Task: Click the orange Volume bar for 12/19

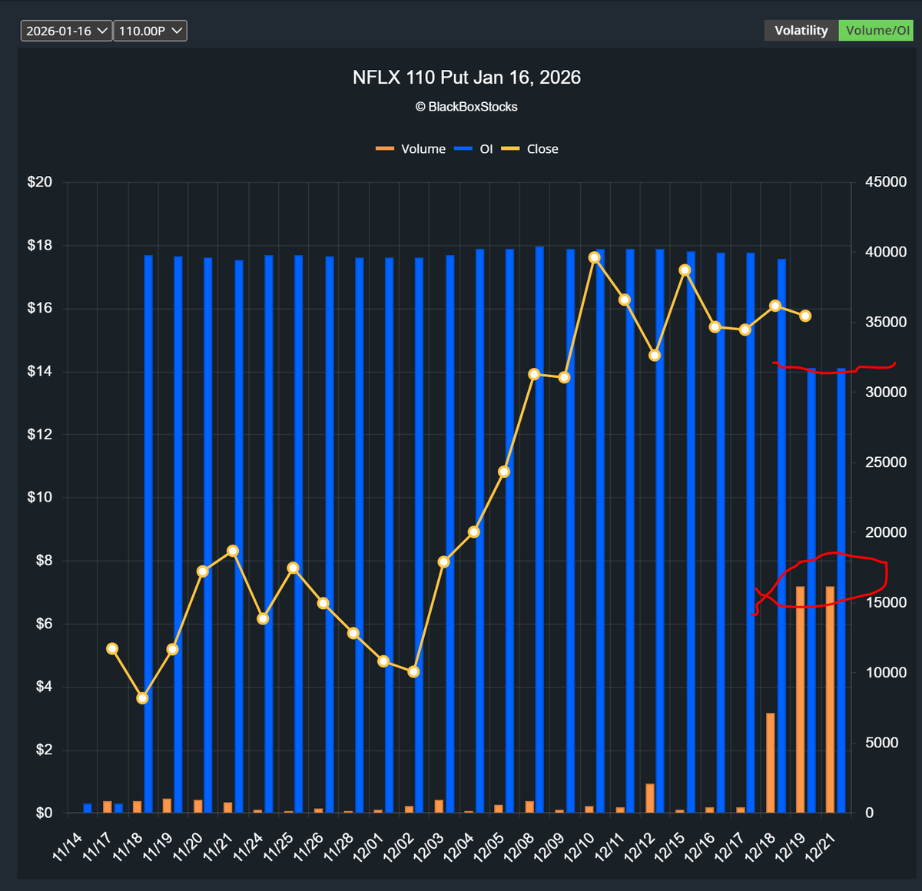Action: click(x=800, y=699)
